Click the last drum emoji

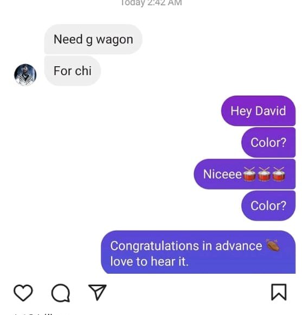click(x=279, y=174)
